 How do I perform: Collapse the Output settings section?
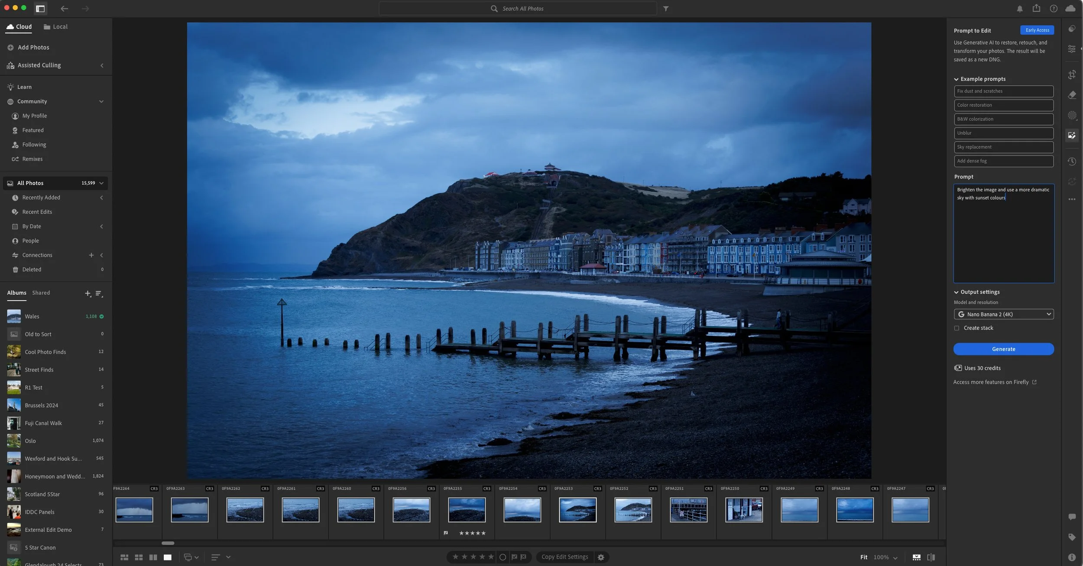pos(956,292)
